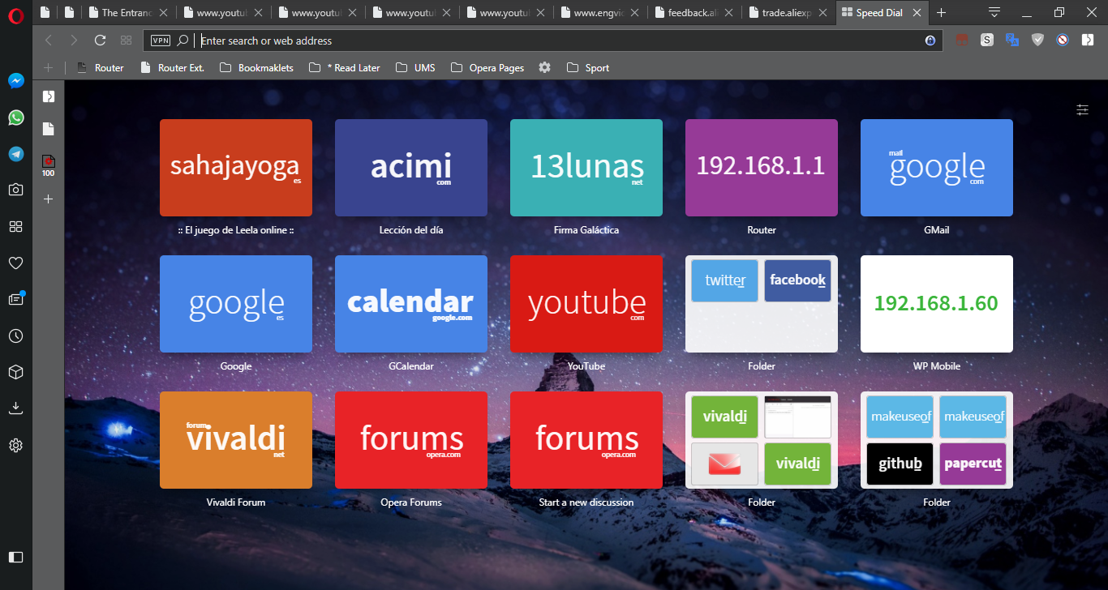Open personal news in the sidebar

point(15,299)
